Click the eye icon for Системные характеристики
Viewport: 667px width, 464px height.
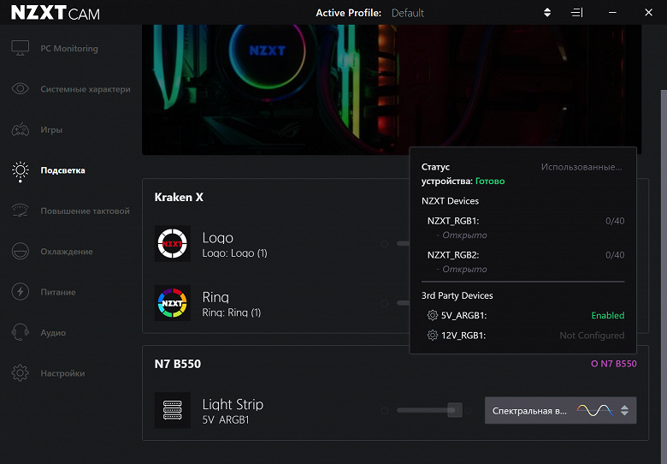(20, 88)
